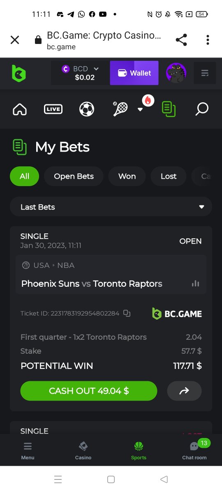Open the Last Bets dropdown
222x493 pixels.
click(111, 207)
